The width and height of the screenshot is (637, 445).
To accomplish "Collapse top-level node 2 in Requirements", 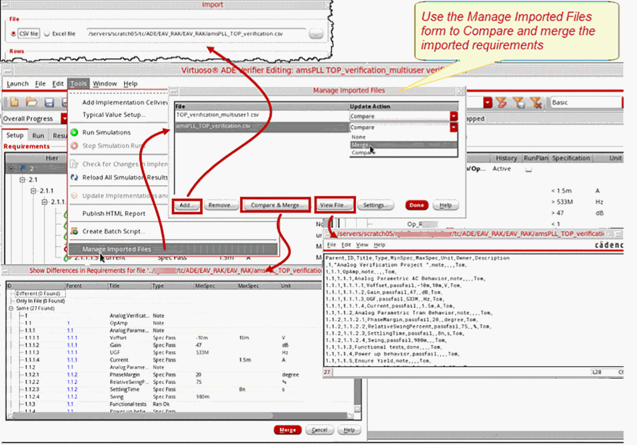I will pos(12,168).
